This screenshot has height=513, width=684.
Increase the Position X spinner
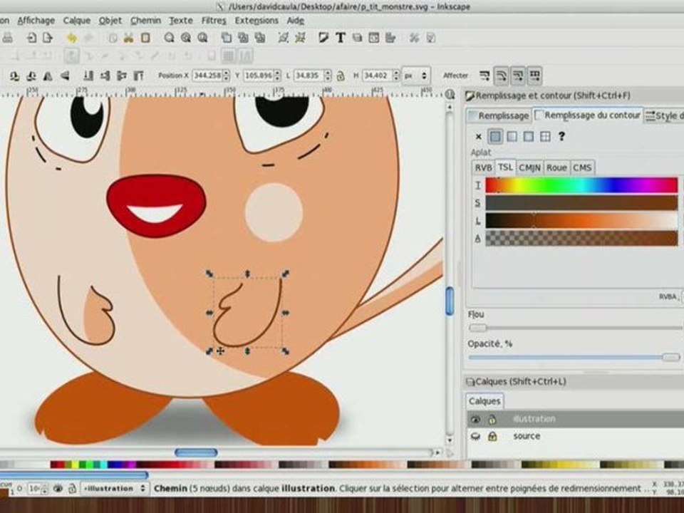[x=226, y=73]
